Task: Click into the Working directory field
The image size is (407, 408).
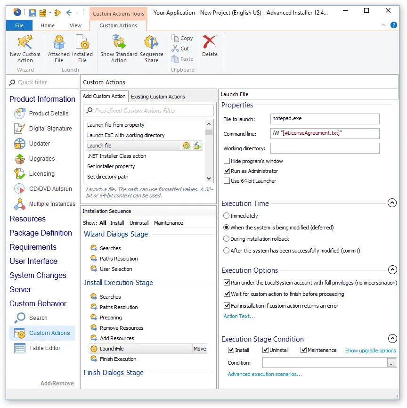Action: pos(325,148)
